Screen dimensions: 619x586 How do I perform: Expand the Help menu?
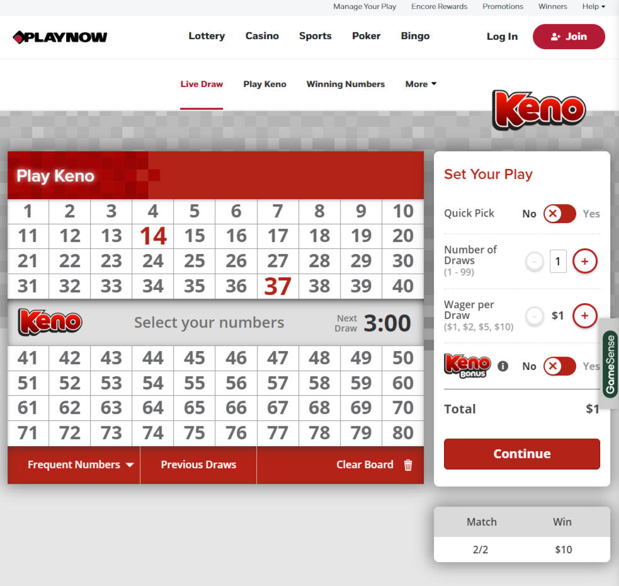coord(593,7)
